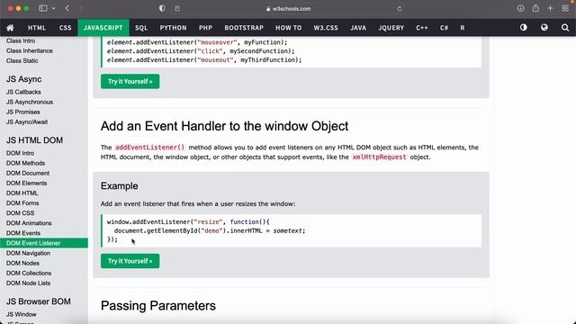Open the PHP tutorial tab
Screen dimensions: 576x324
coord(205,28)
